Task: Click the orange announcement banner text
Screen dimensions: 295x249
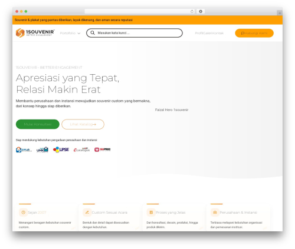Action: pos(74,20)
